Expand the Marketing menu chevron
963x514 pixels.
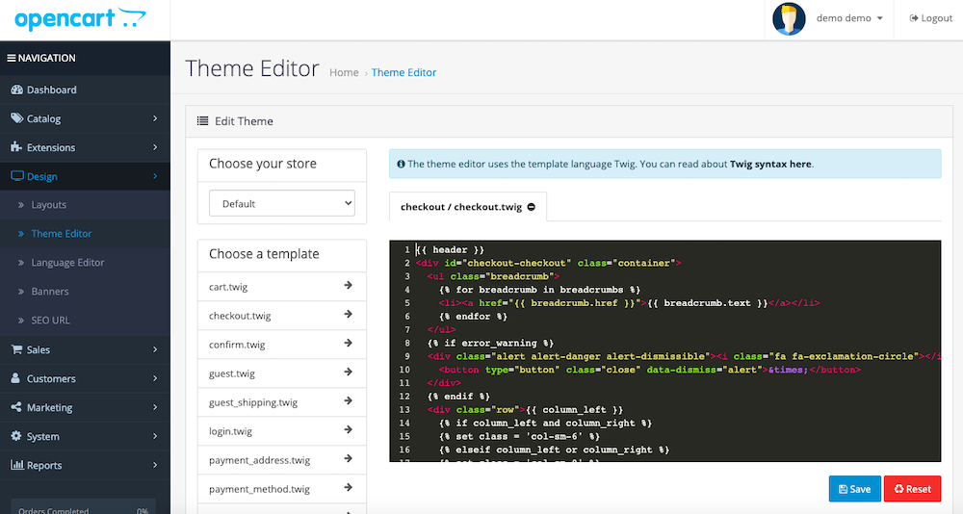click(x=155, y=407)
